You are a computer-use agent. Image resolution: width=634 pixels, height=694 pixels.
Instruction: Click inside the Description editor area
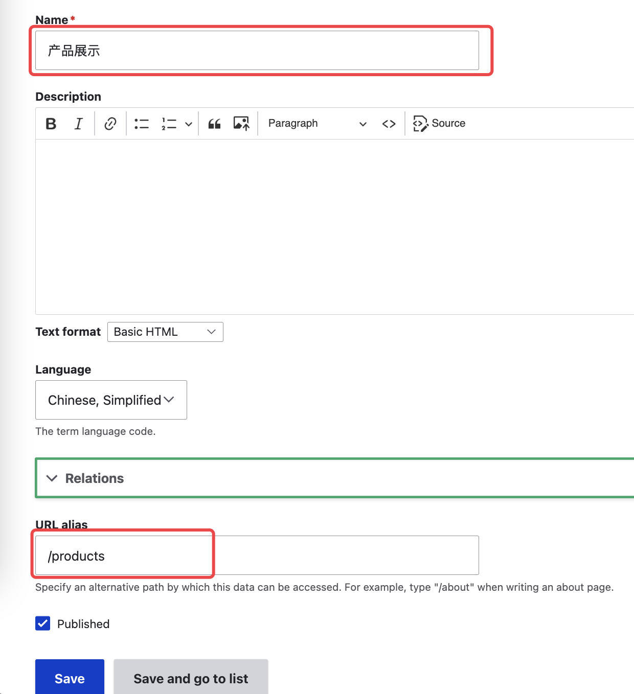(332, 226)
